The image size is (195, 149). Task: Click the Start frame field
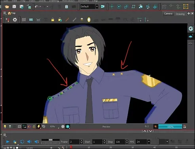[x=97, y=142]
